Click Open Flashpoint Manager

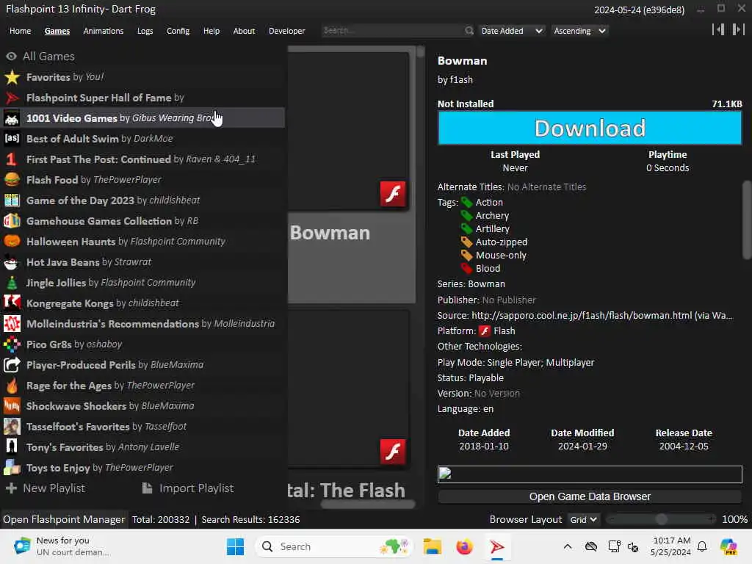click(x=64, y=519)
